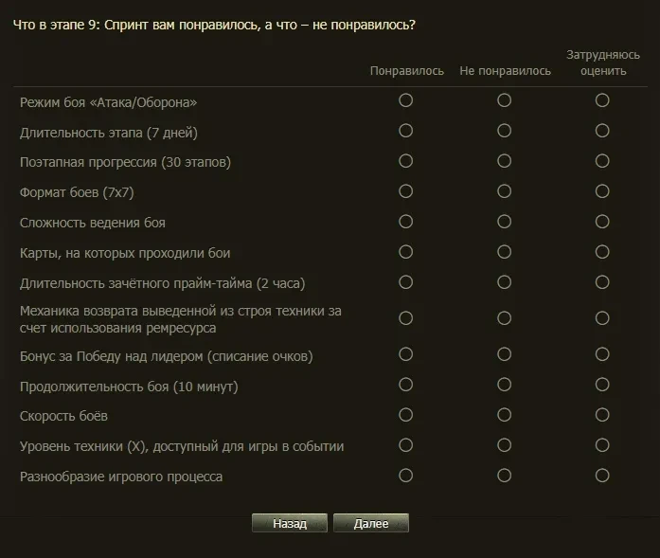Viewport: 660px width, 558px height.
Task: Mark Сложность ведения боя as Не понравилось
Action: (x=505, y=222)
